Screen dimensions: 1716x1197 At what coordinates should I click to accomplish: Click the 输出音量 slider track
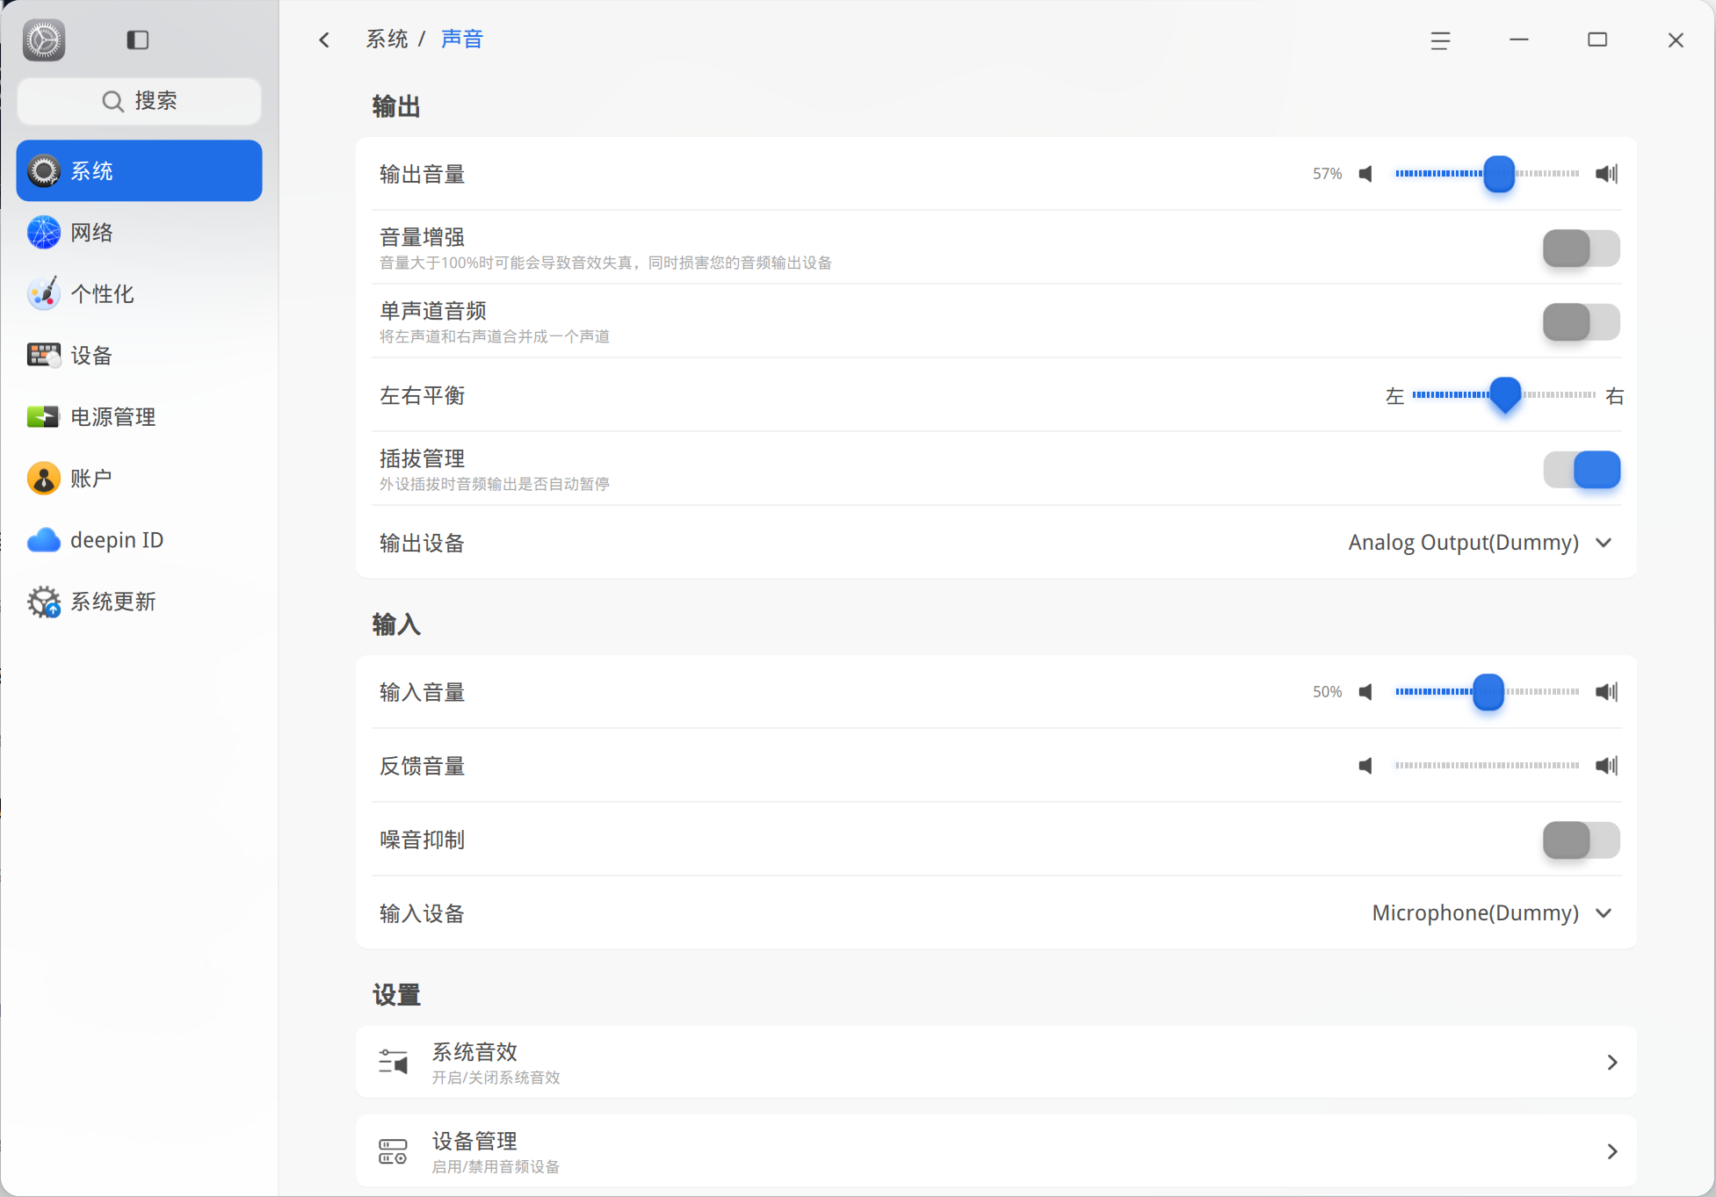tap(1487, 174)
